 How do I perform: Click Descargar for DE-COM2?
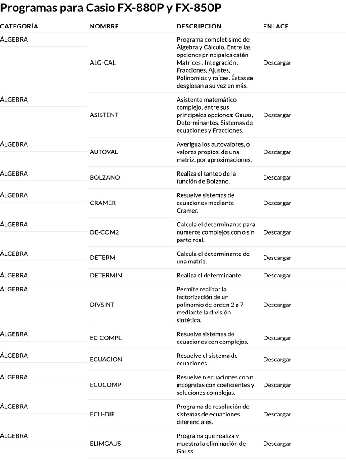[x=277, y=232]
